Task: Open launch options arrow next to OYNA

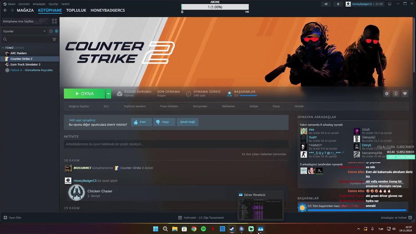Action: click(108, 94)
